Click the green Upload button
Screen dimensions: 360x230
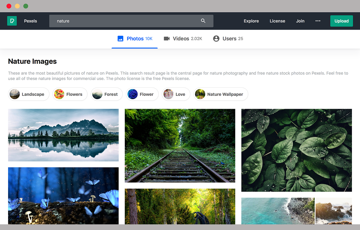coord(341,21)
